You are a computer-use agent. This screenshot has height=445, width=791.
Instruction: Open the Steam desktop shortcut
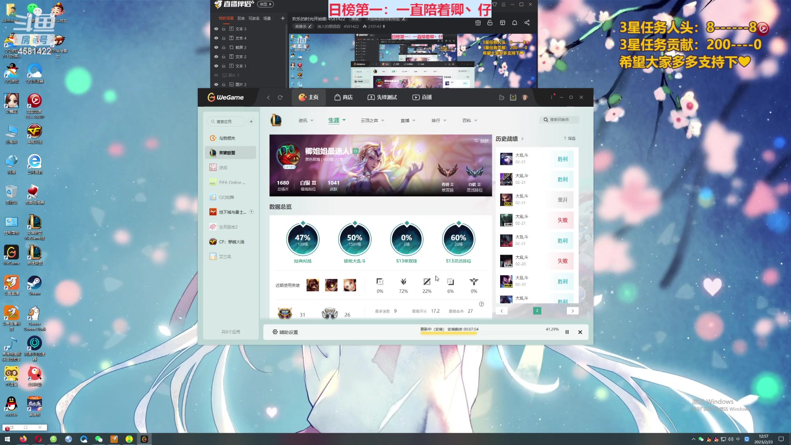(35, 285)
